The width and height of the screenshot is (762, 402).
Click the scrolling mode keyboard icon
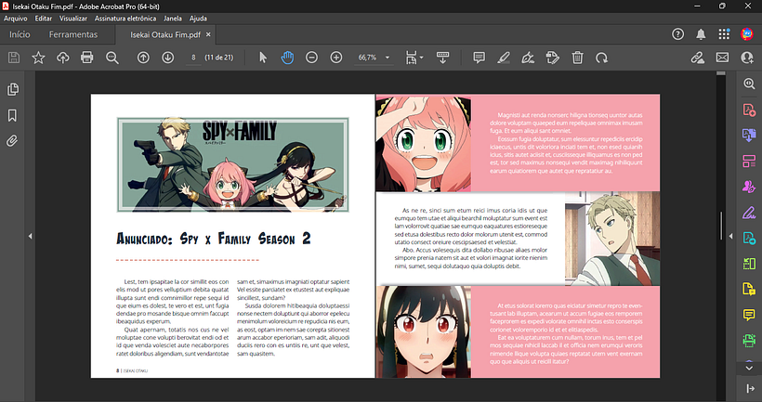pos(442,58)
